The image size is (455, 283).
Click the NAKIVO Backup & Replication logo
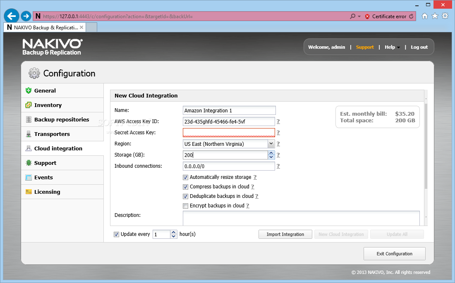(53, 47)
